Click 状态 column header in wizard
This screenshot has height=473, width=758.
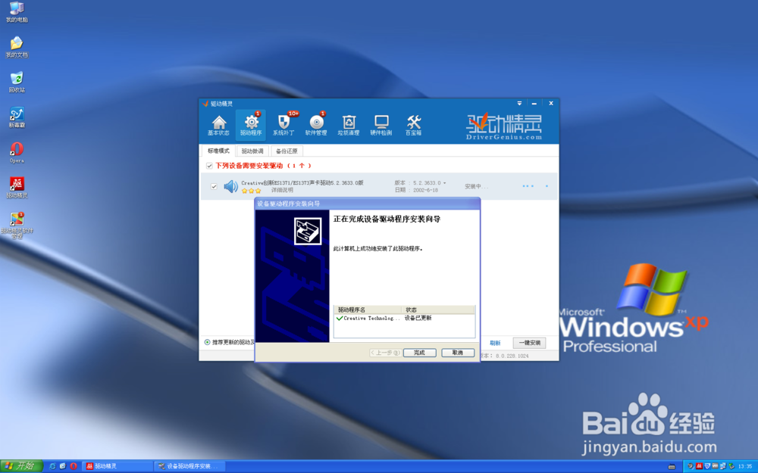(438, 310)
